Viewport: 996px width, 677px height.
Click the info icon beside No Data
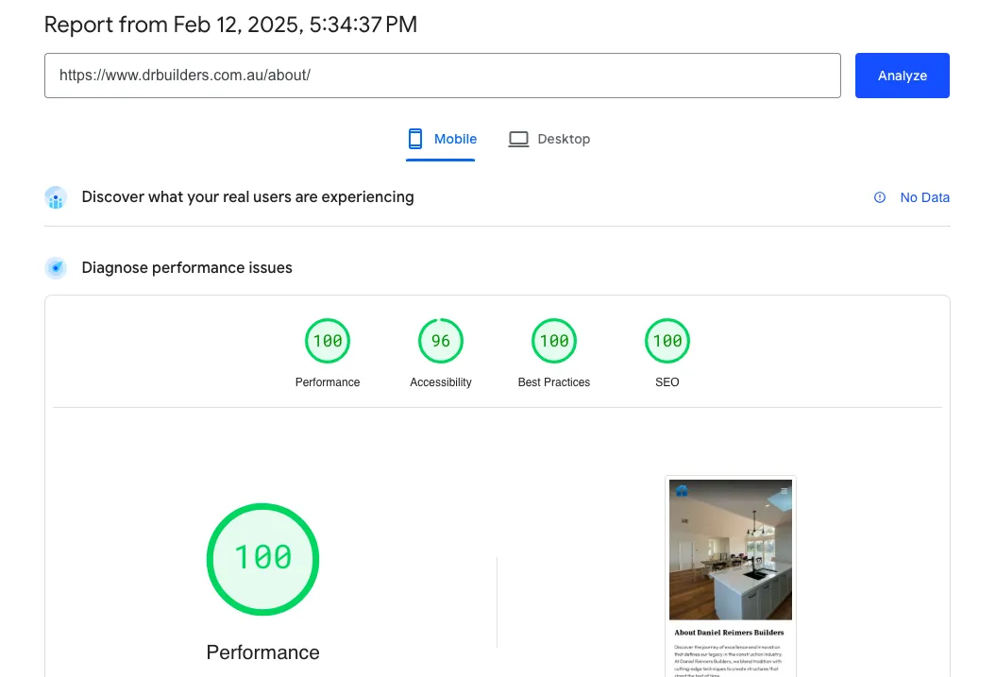(880, 197)
